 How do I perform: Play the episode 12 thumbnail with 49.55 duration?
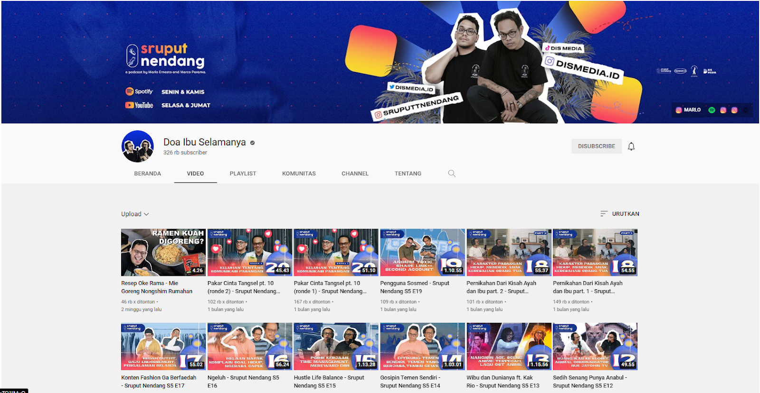[x=595, y=347]
